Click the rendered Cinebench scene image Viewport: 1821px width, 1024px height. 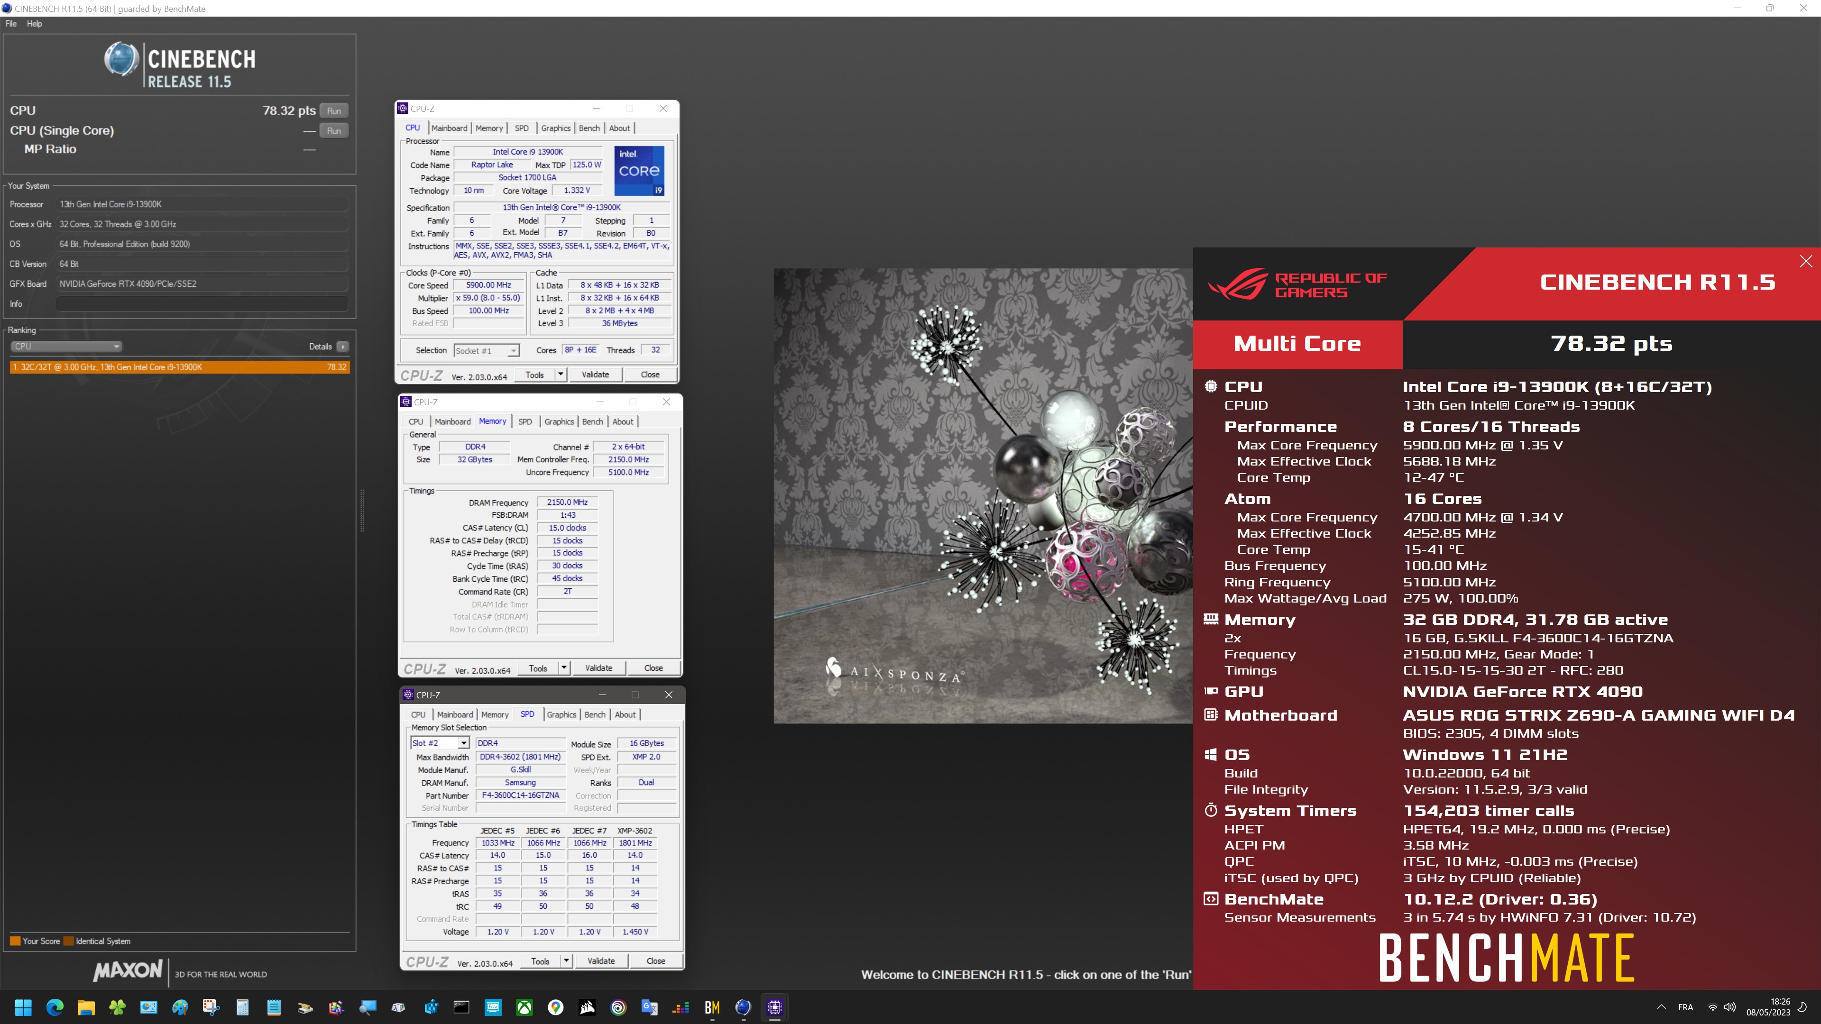(x=983, y=495)
